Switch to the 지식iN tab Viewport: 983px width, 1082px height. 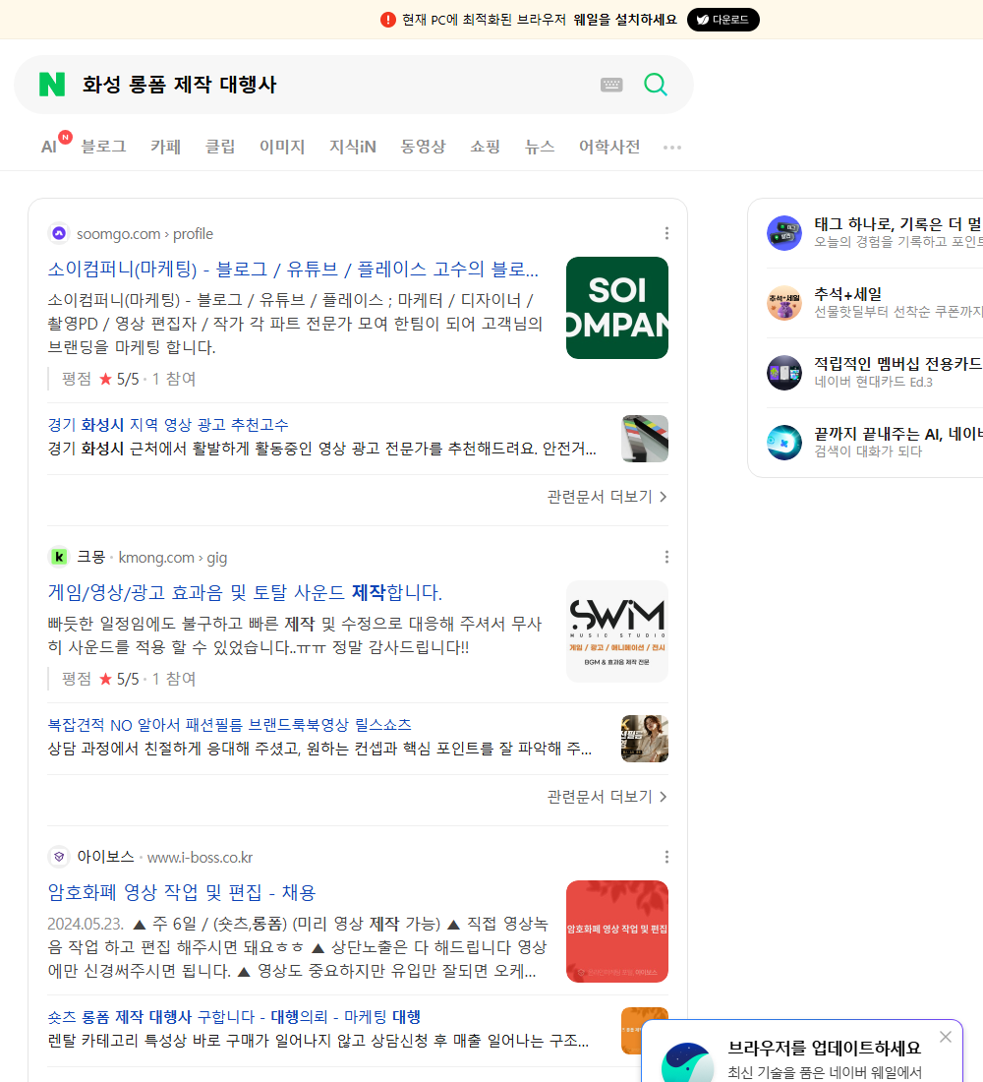coord(353,147)
